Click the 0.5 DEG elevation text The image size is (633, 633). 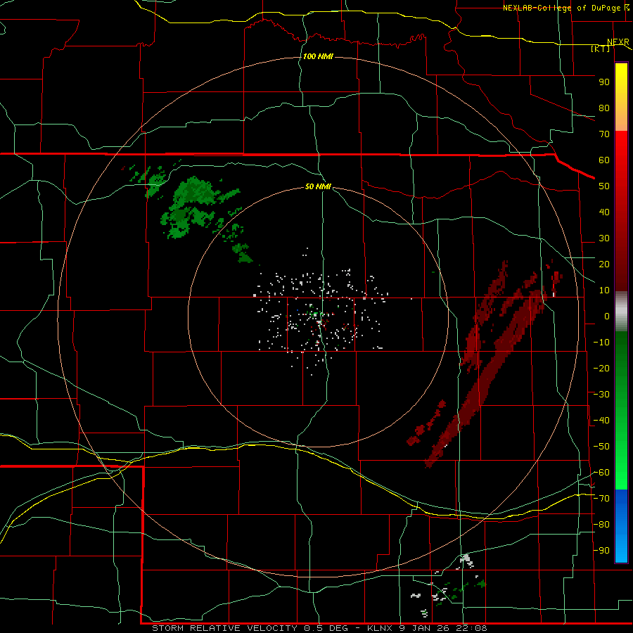click(x=328, y=628)
